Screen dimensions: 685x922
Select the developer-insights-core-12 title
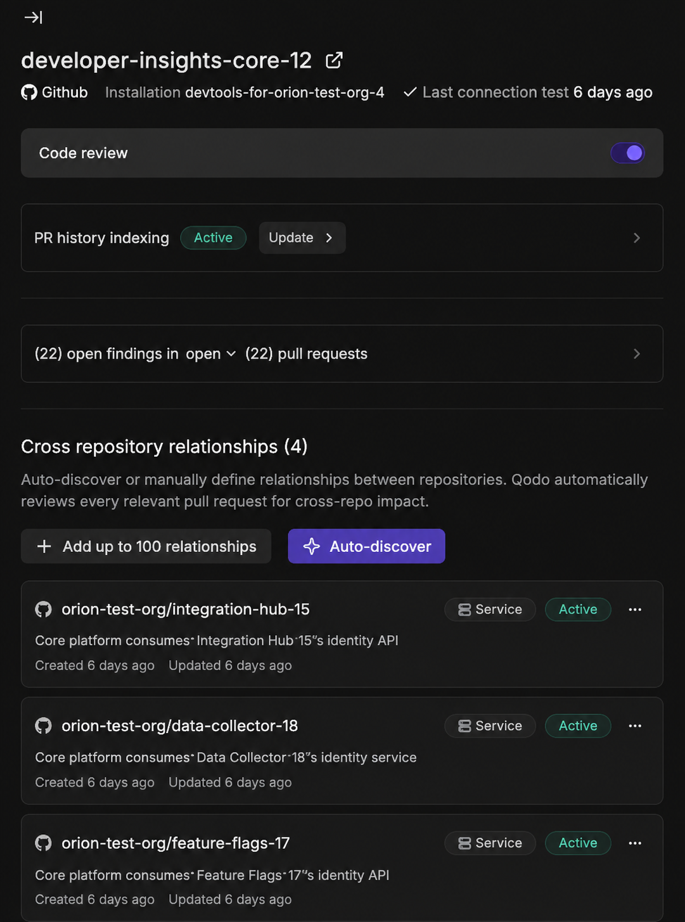pyautogui.click(x=166, y=60)
